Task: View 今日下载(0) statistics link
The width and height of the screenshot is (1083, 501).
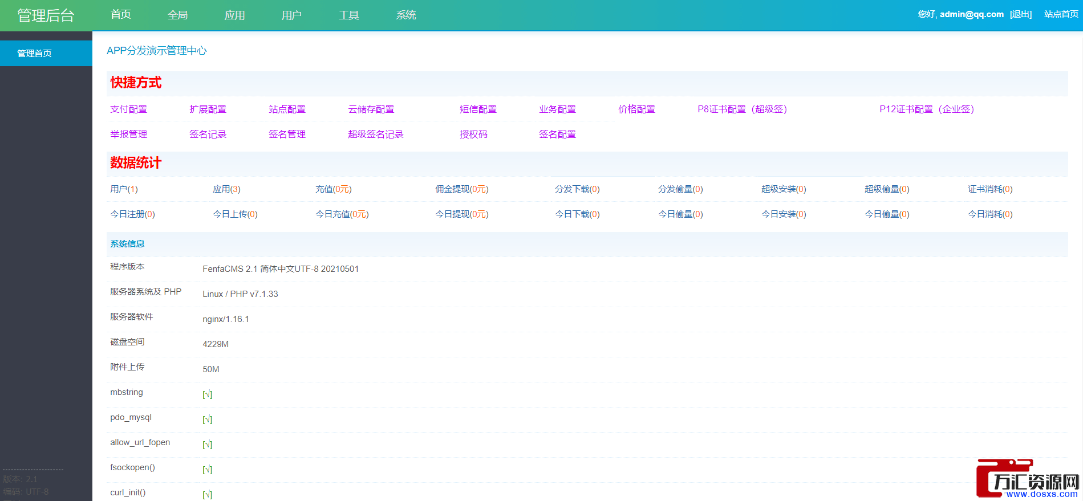Action: 577,214
